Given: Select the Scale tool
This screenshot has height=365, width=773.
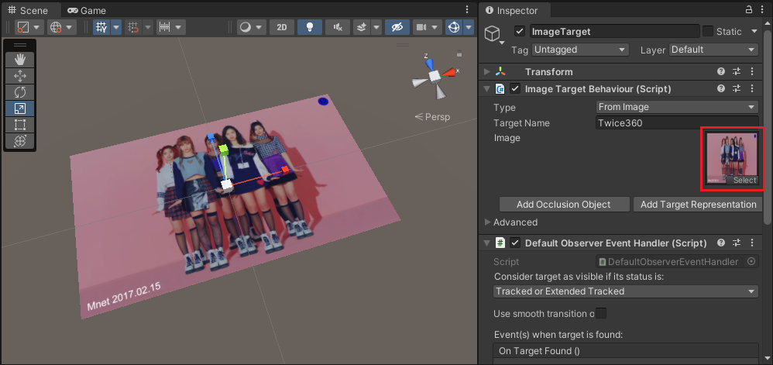Looking at the screenshot, I should 19,108.
